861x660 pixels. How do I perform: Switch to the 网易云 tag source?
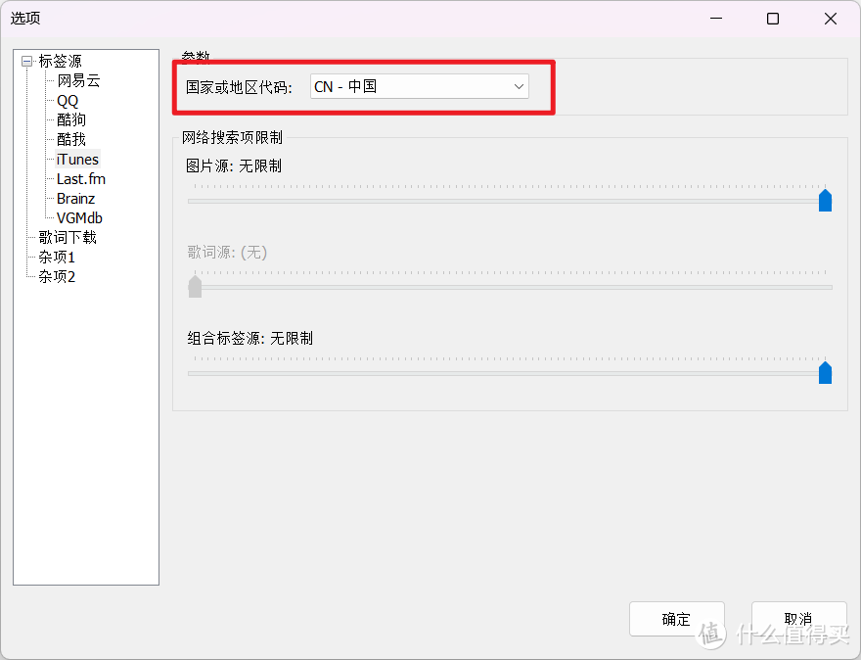tap(79, 80)
